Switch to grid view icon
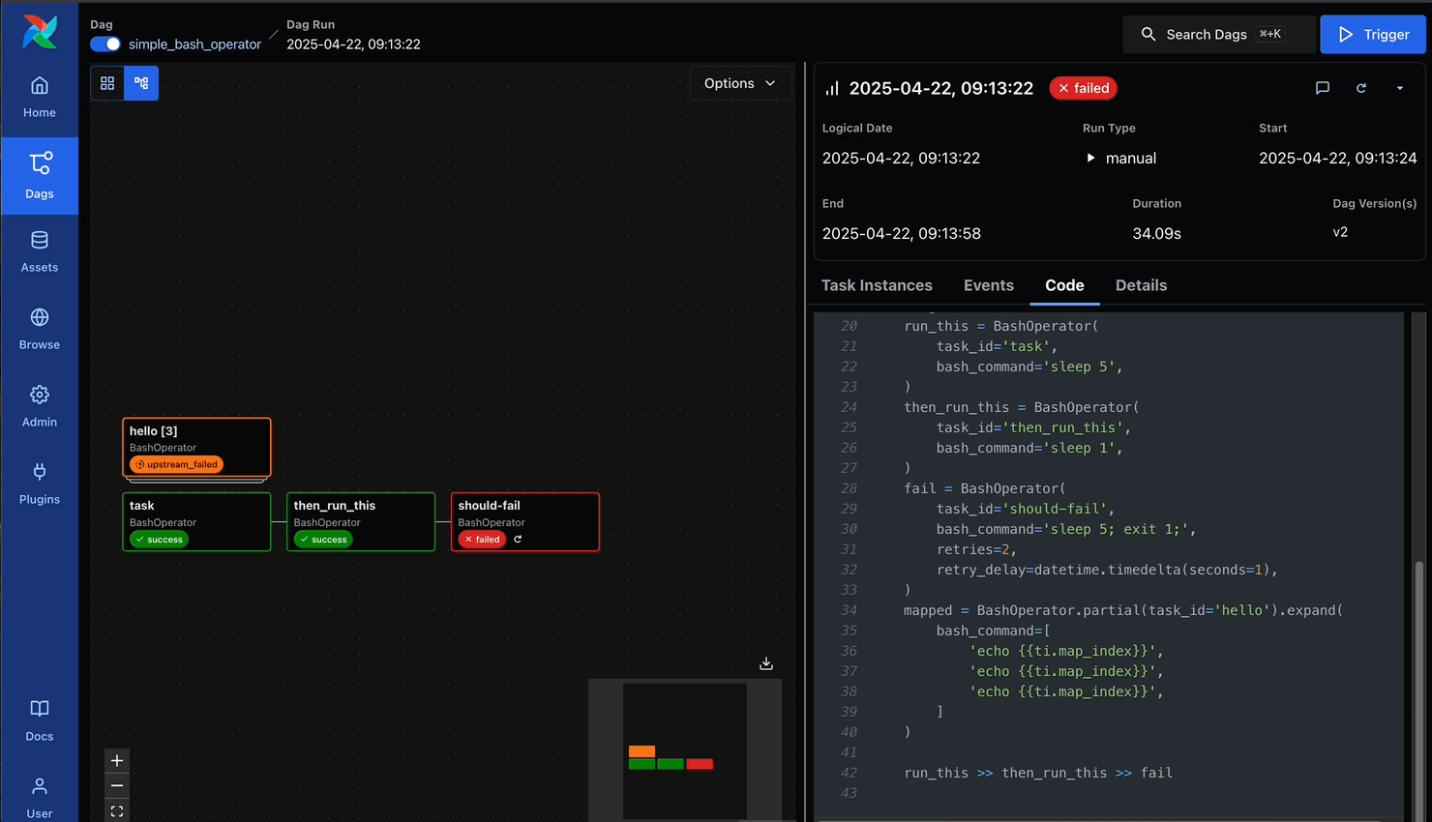The height and width of the screenshot is (822, 1432). pyautogui.click(x=107, y=83)
